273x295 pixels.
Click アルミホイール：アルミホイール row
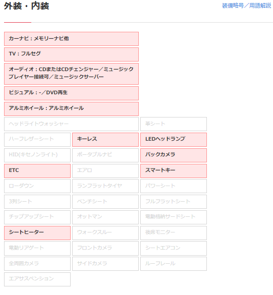click(71, 109)
